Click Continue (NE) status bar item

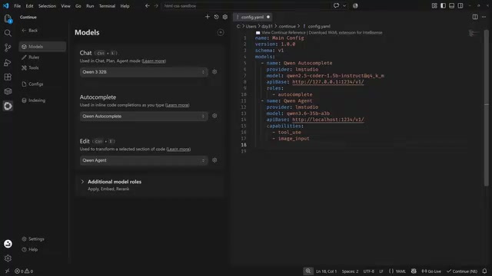[462, 271]
